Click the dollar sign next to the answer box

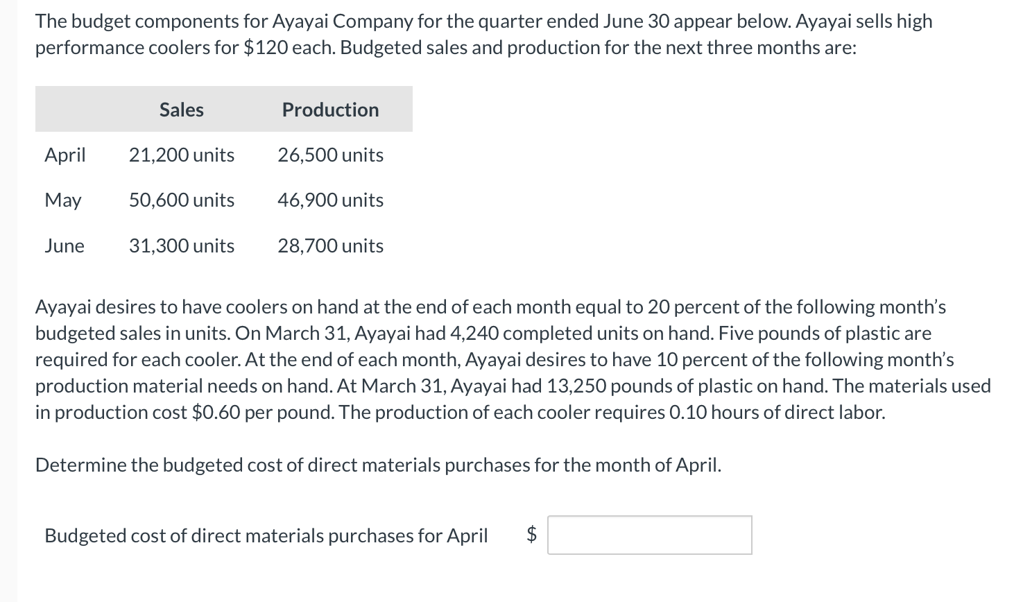coord(531,535)
